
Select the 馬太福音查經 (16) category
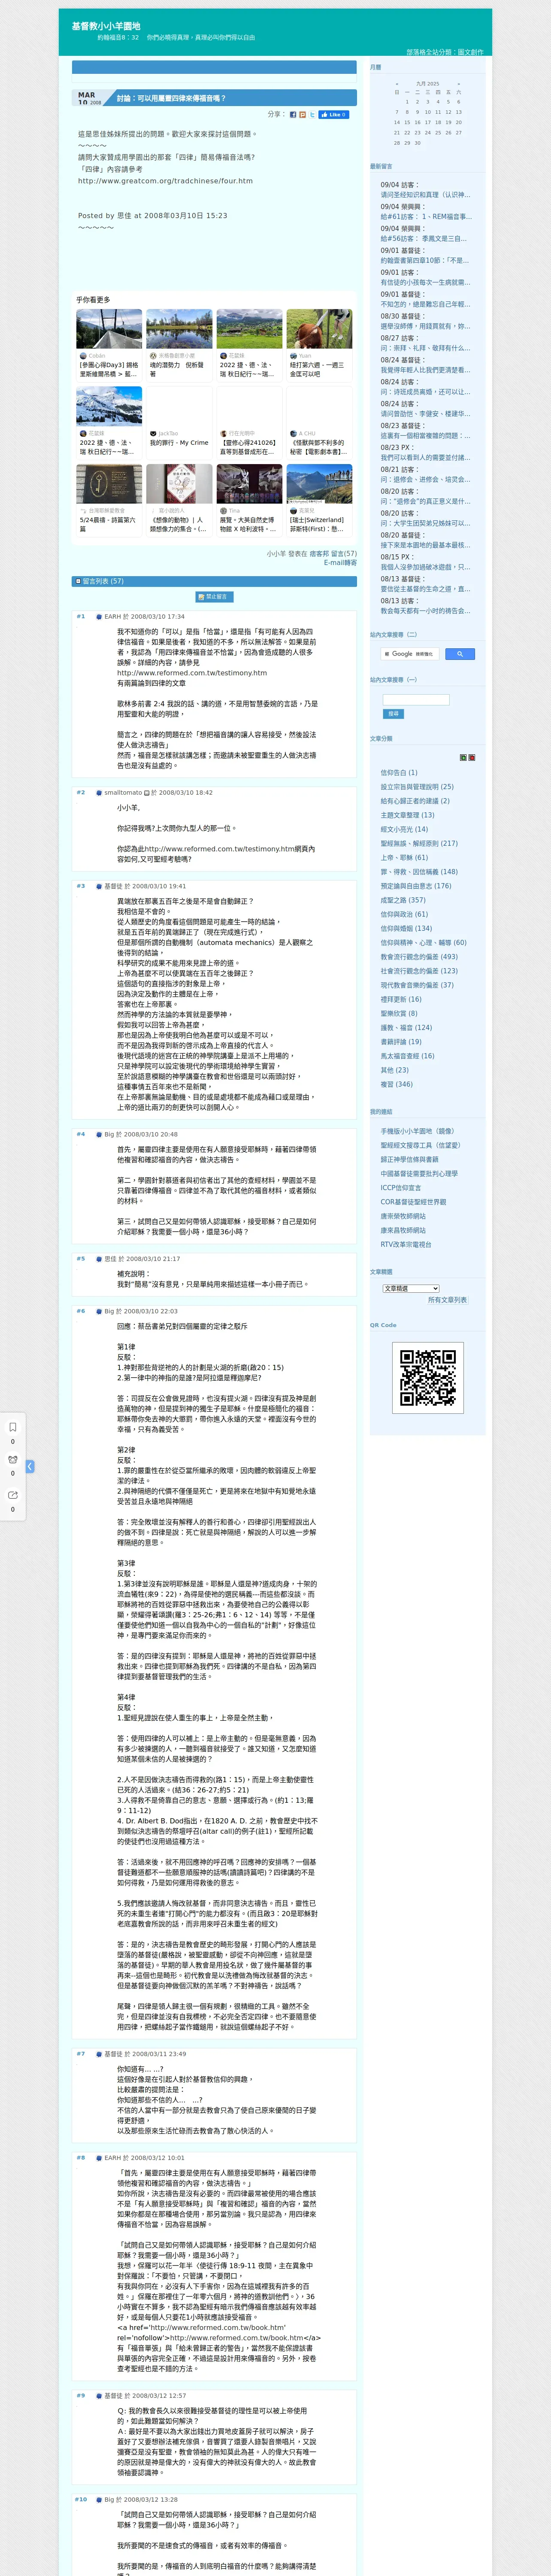[x=407, y=1056]
